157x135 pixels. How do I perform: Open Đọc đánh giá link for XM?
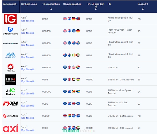(x=28, y=105)
